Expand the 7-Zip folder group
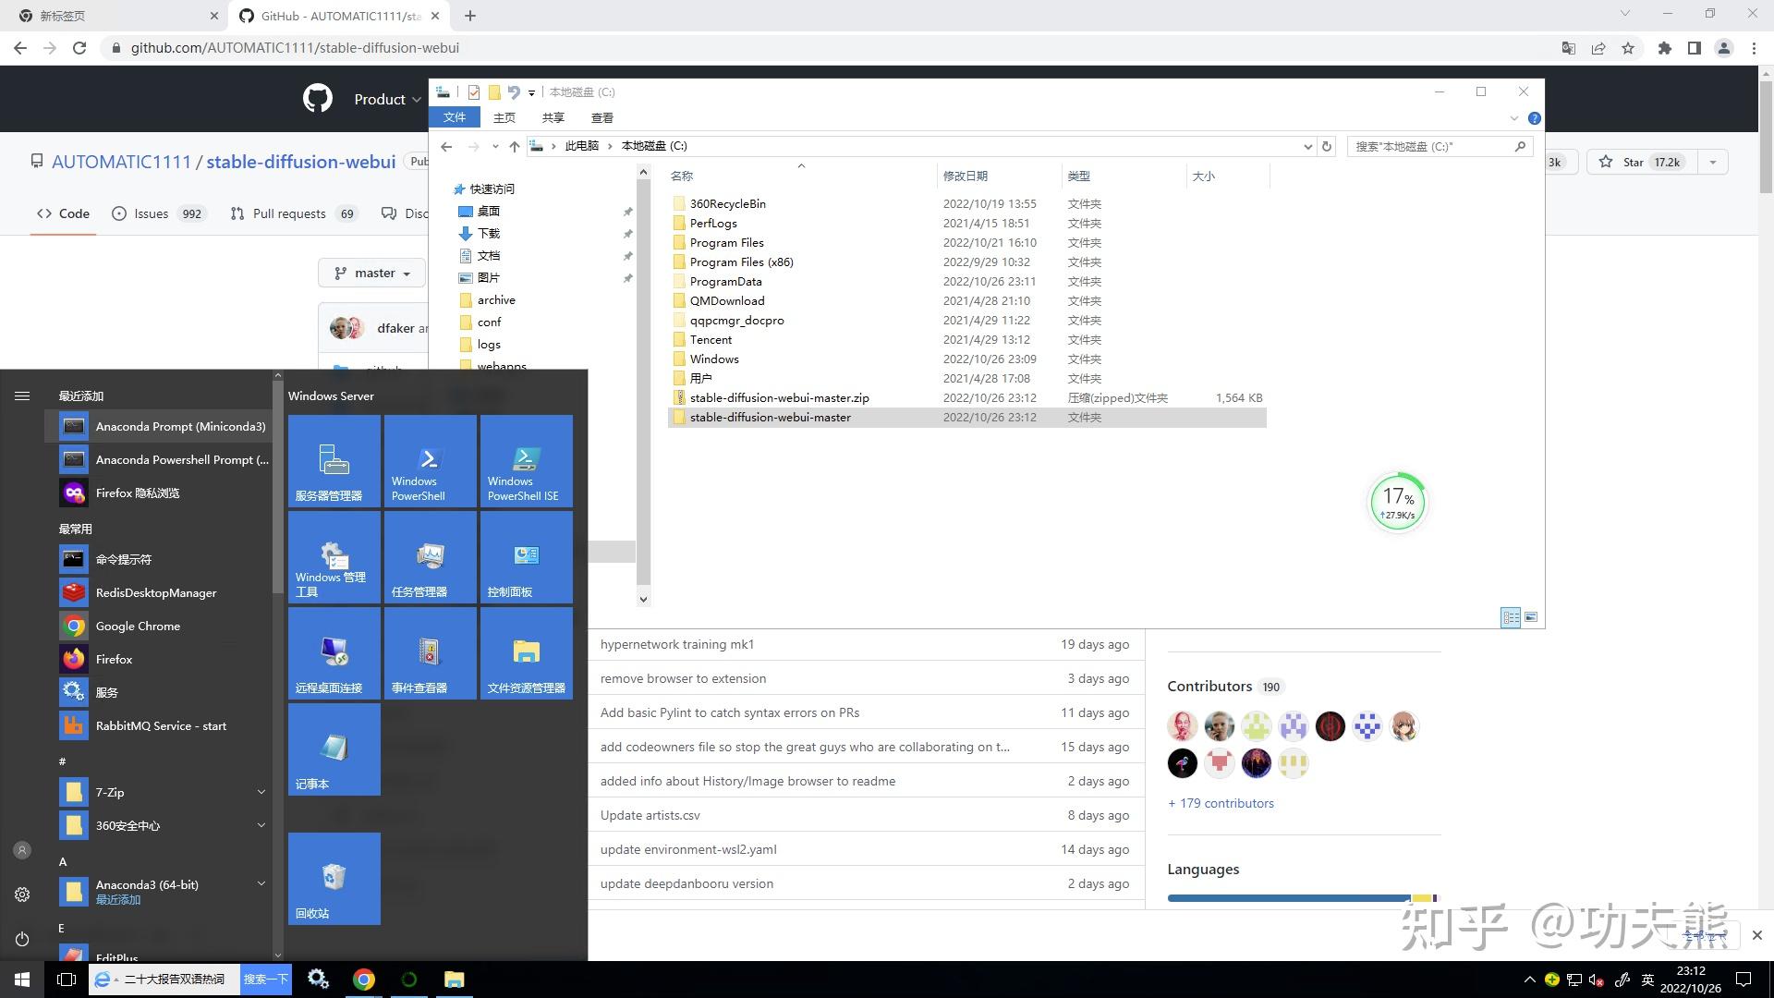 [261, 792]
